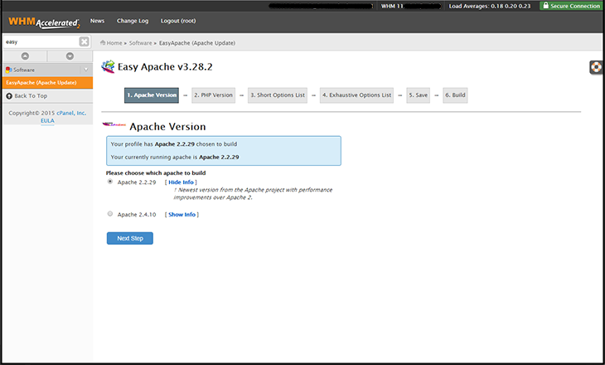This screenshot has height=365, width=605.
Task: Click the up arrow navigation icon
Action: 25,56
